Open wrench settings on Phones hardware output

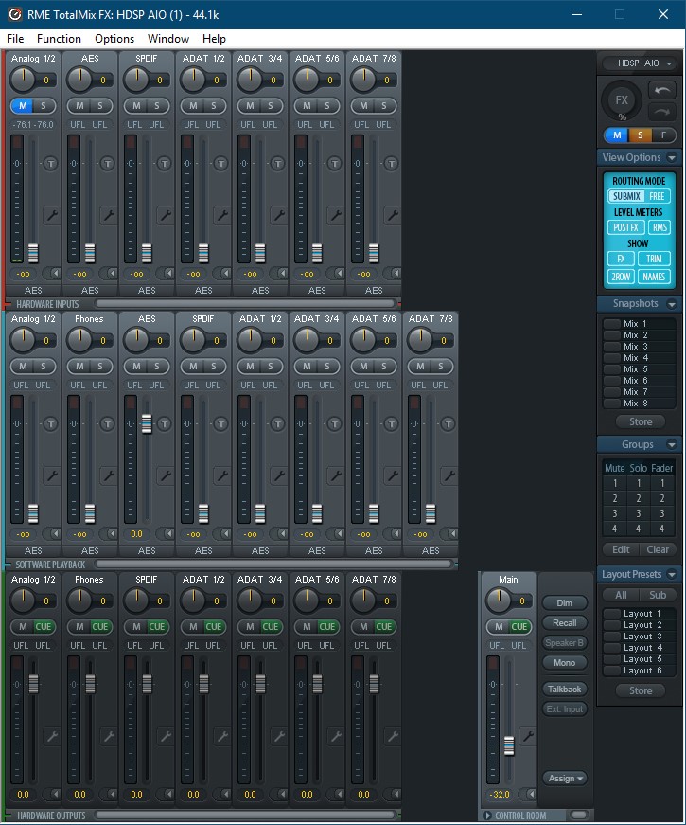point(108,736)
